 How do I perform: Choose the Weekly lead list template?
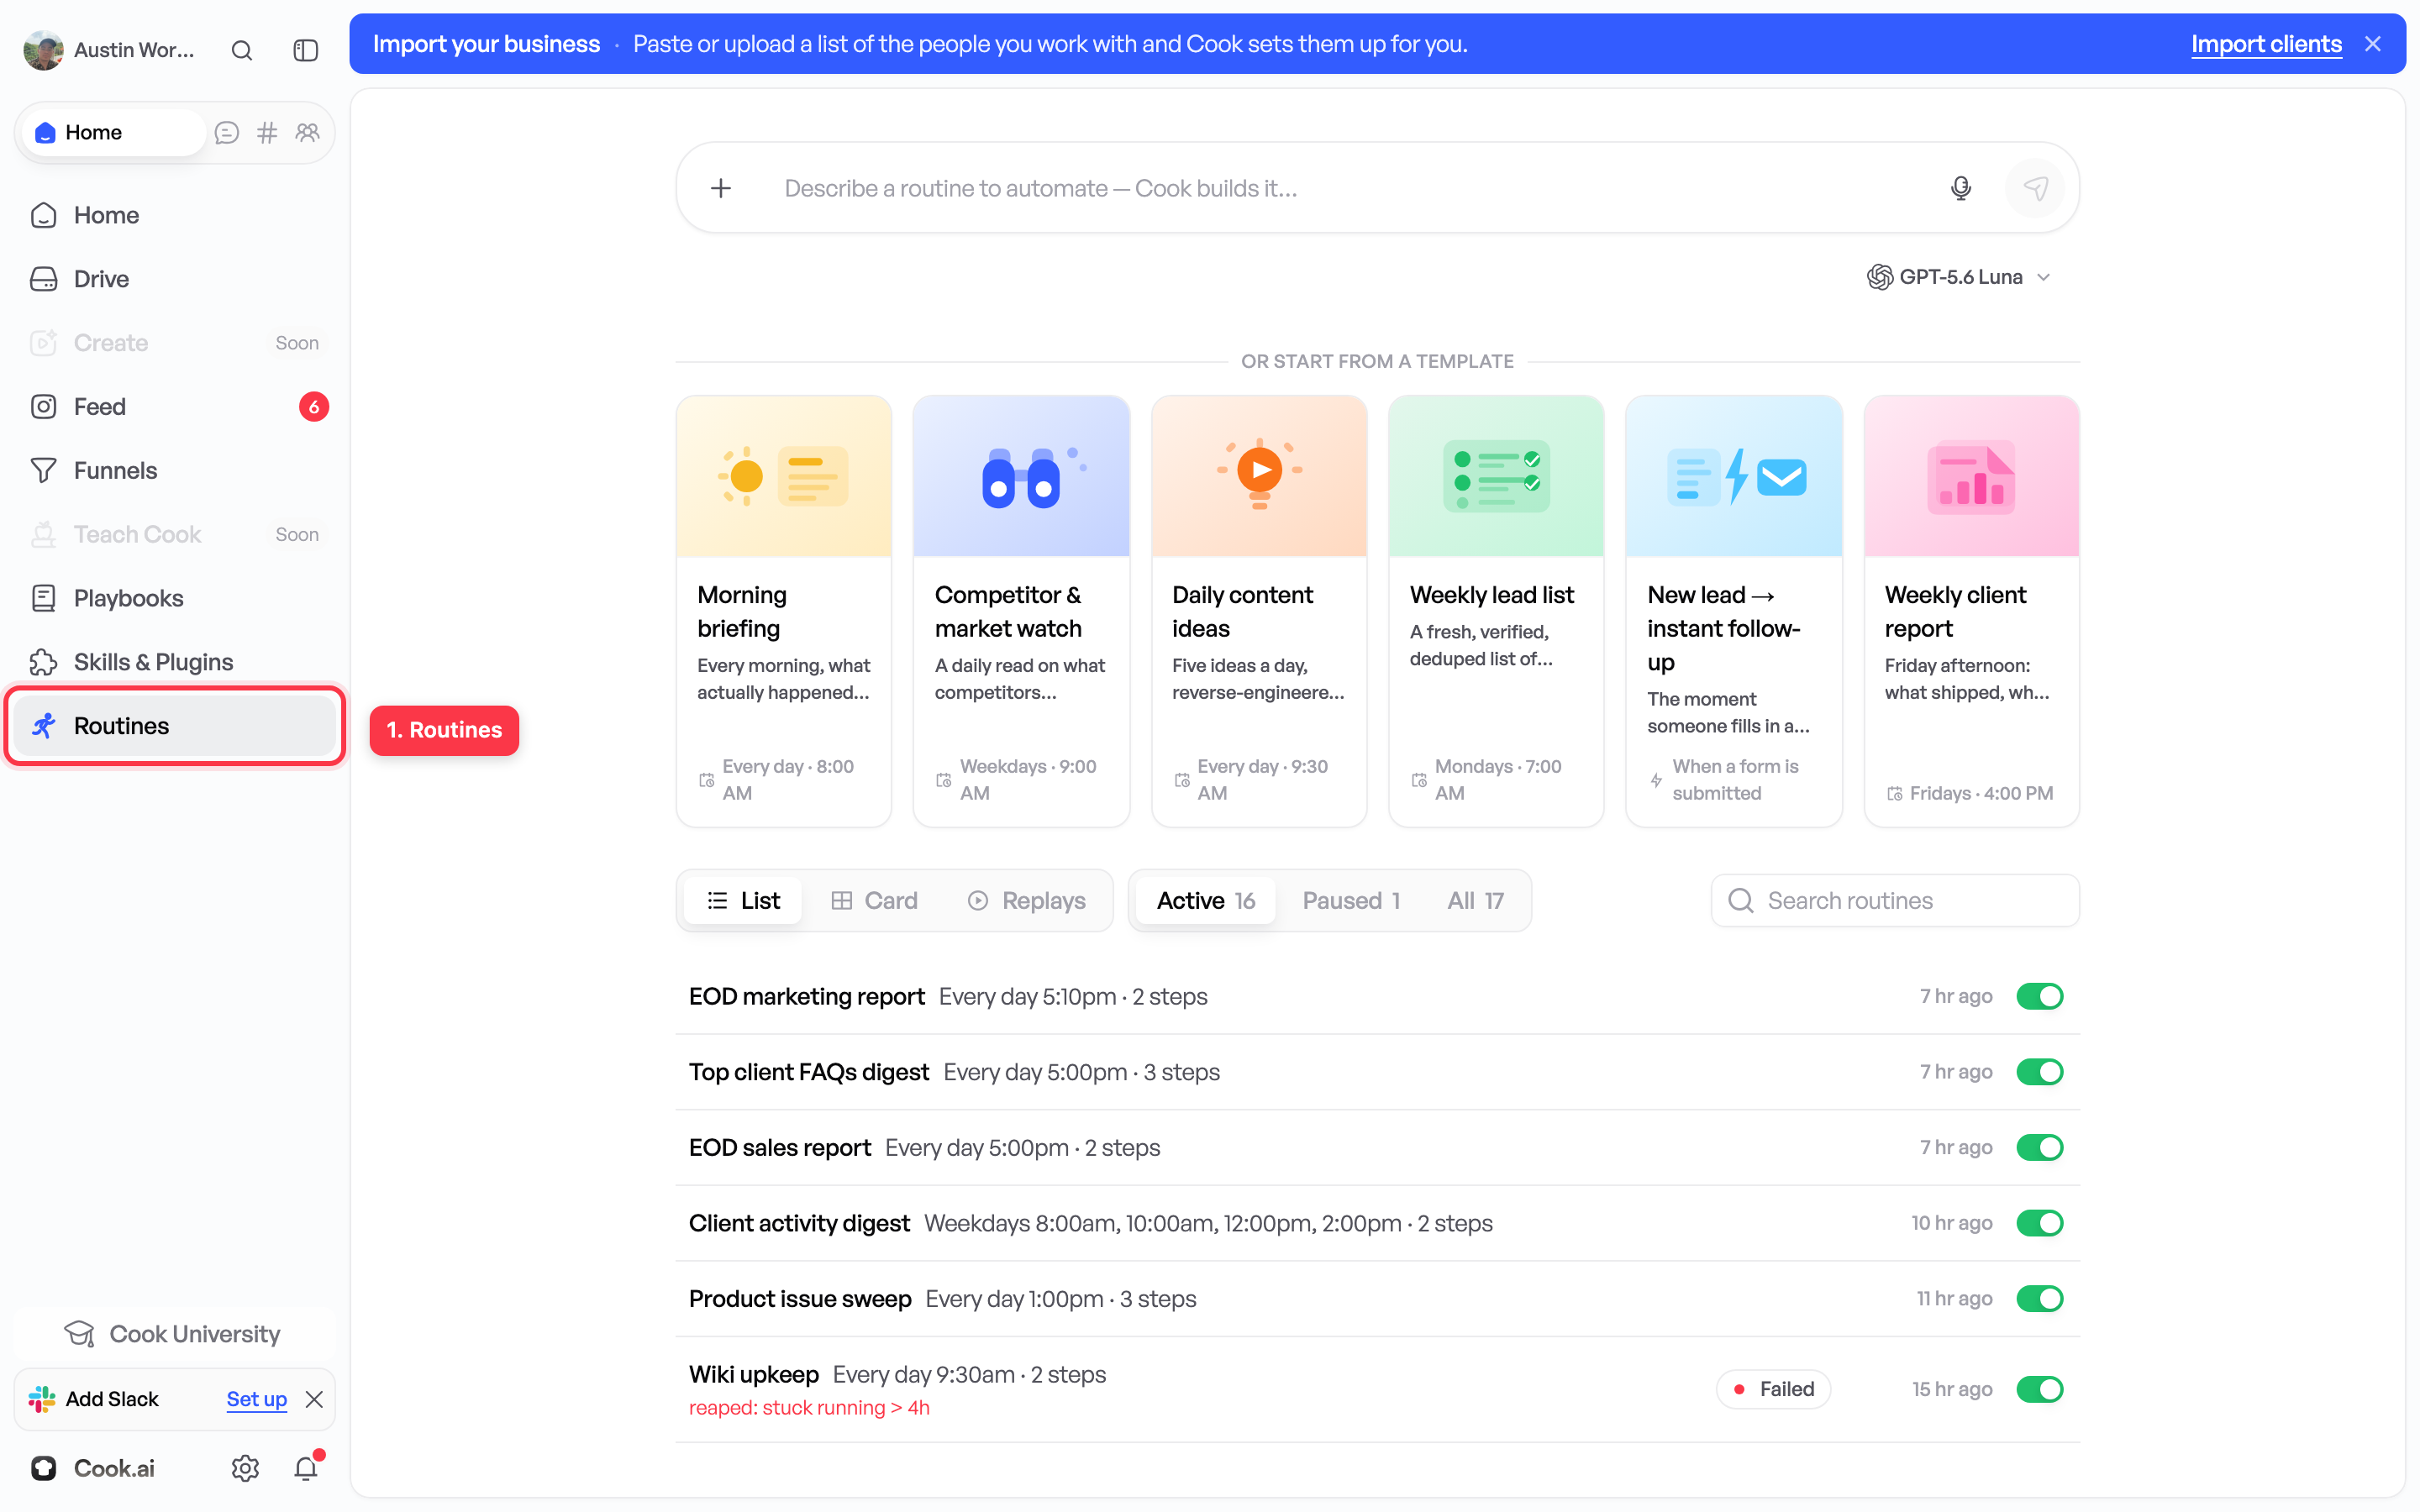(1496, 611)
